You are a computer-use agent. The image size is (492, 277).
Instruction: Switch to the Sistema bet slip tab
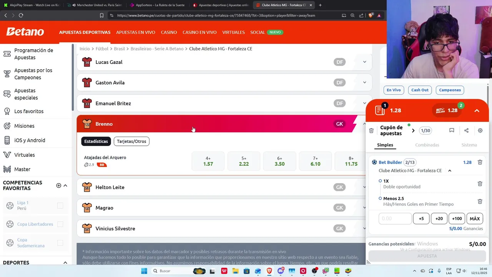click(x=469, y=145)
